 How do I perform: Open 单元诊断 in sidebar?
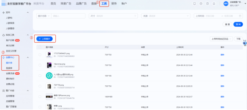click(x=10, y=46)
